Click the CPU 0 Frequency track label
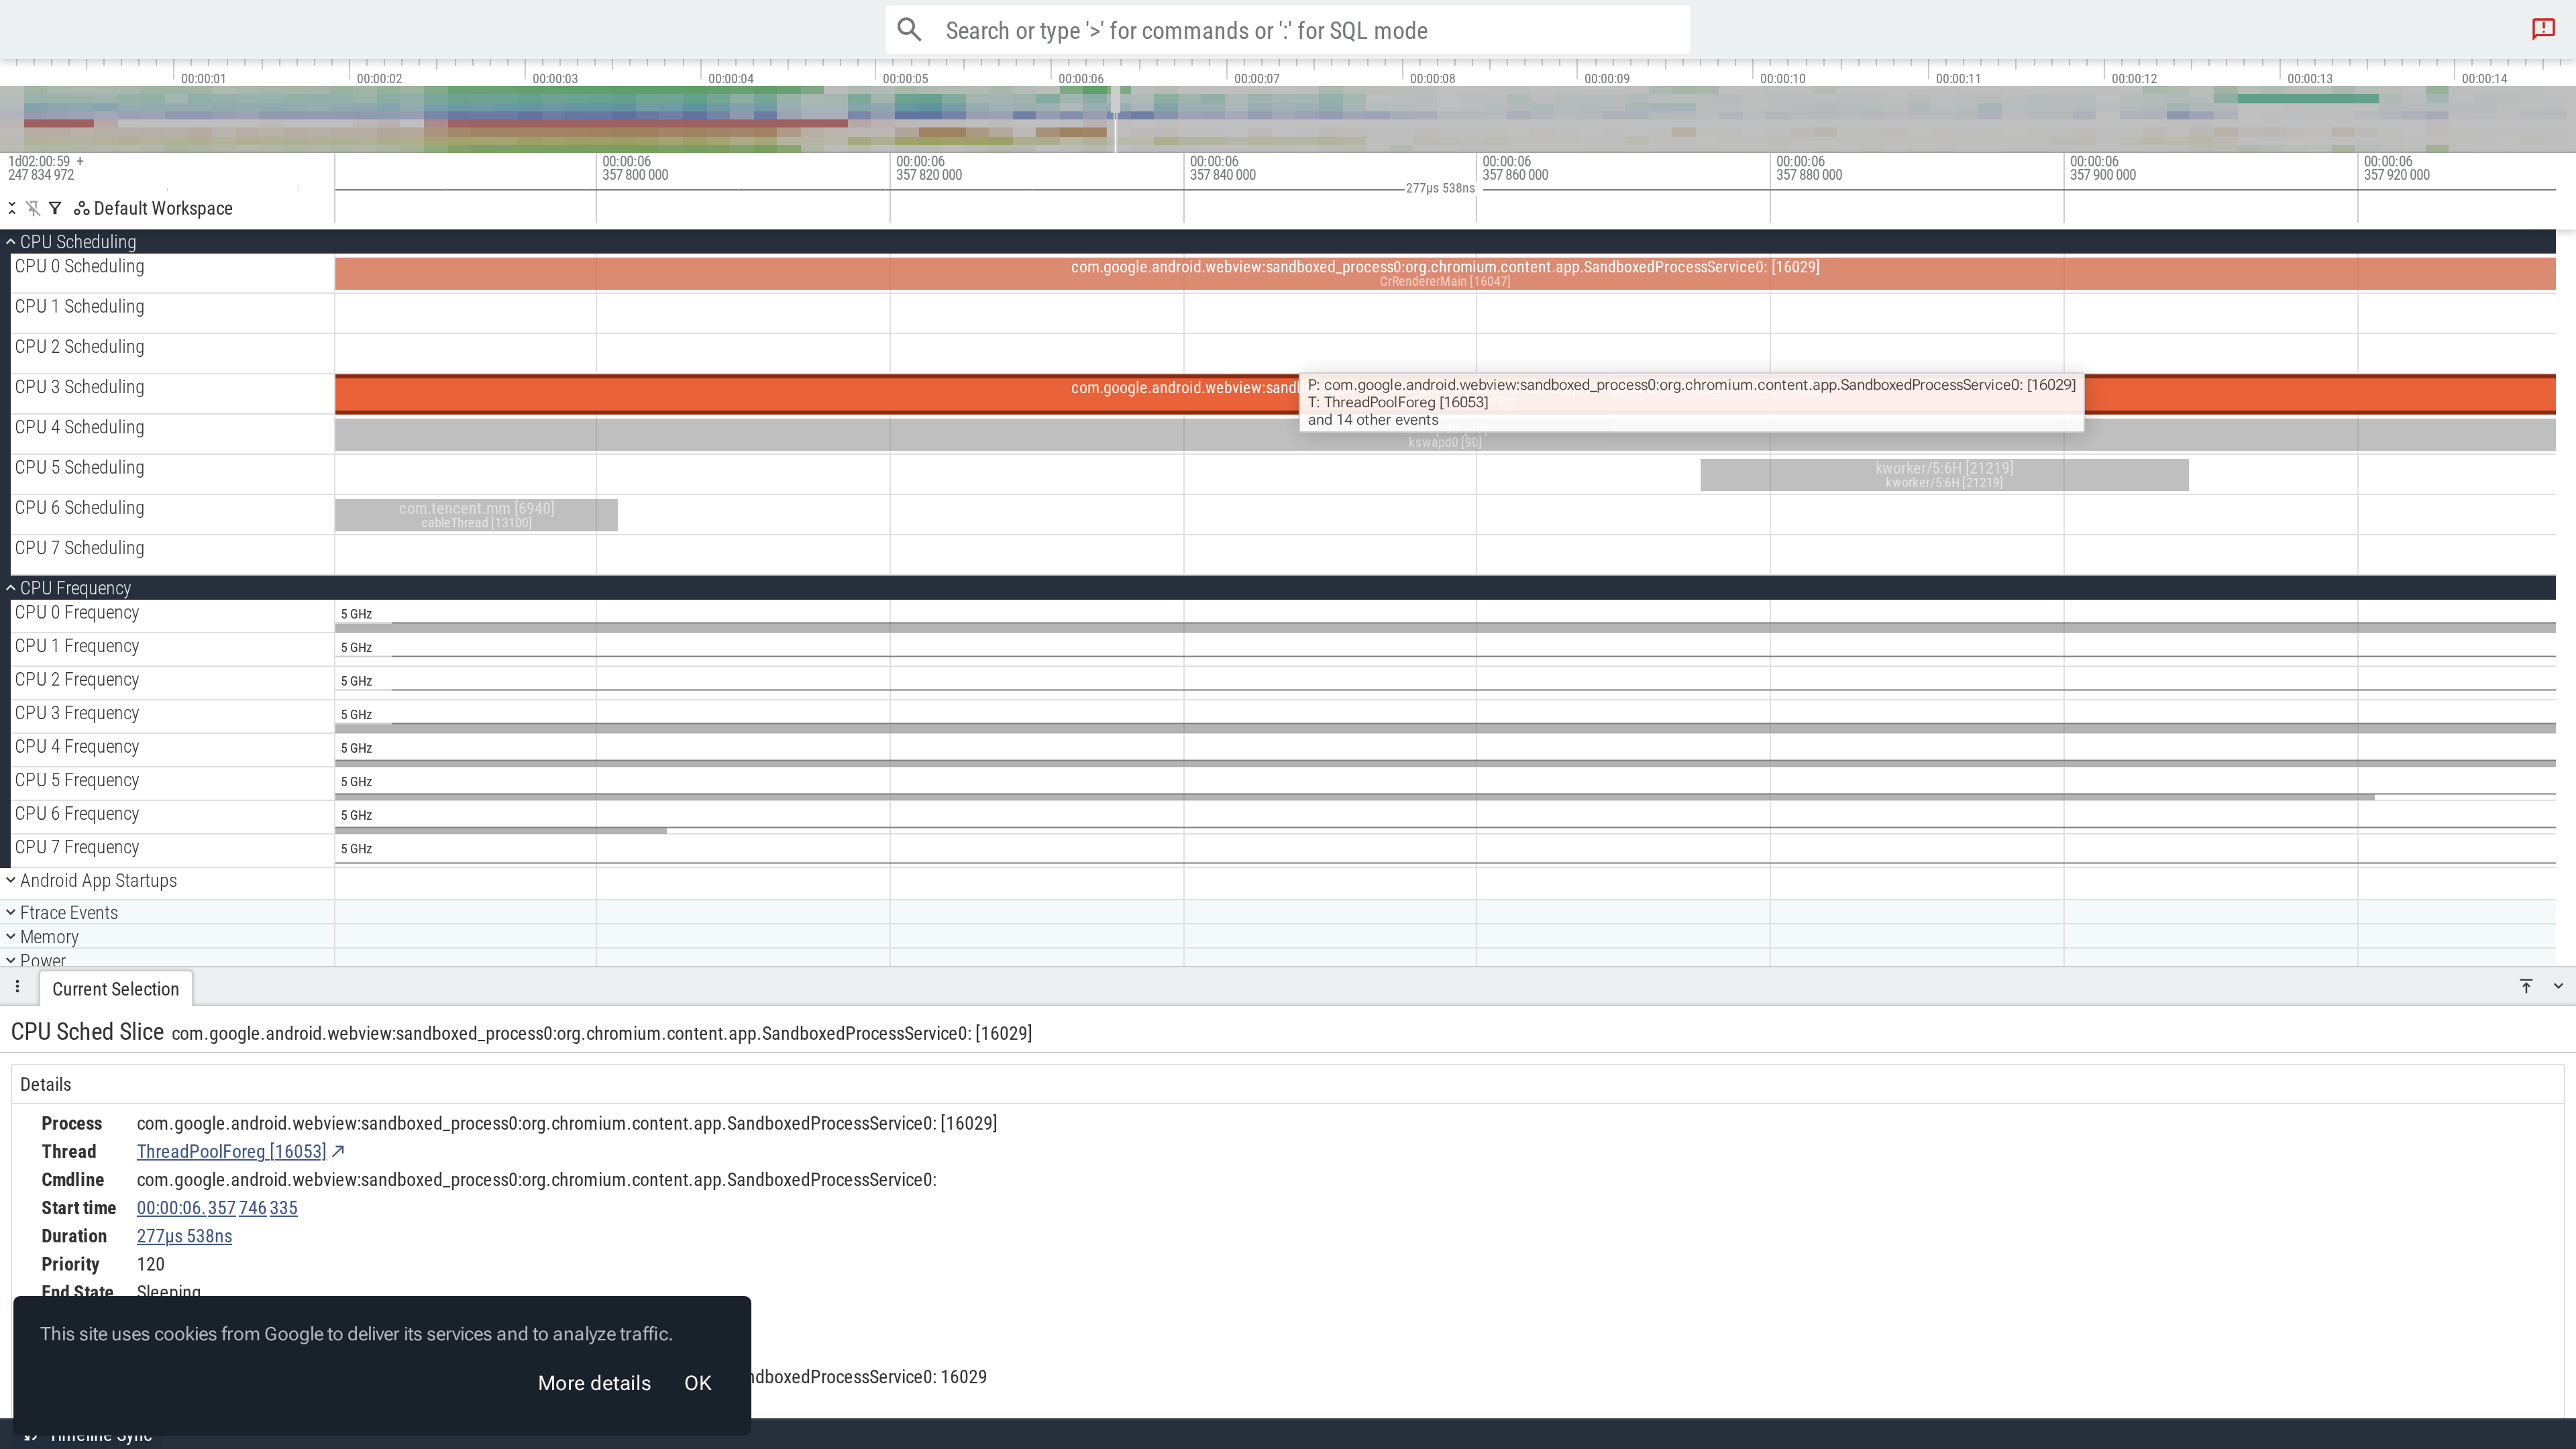This screenshot has height=1449, width=2576. click(x=77, y=612)
